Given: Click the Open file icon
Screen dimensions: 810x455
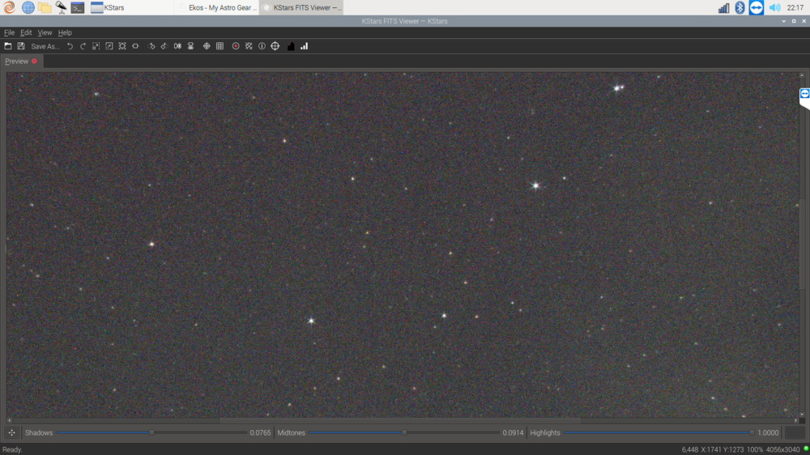Looking at the screenshot, I should tap(8, 46).
